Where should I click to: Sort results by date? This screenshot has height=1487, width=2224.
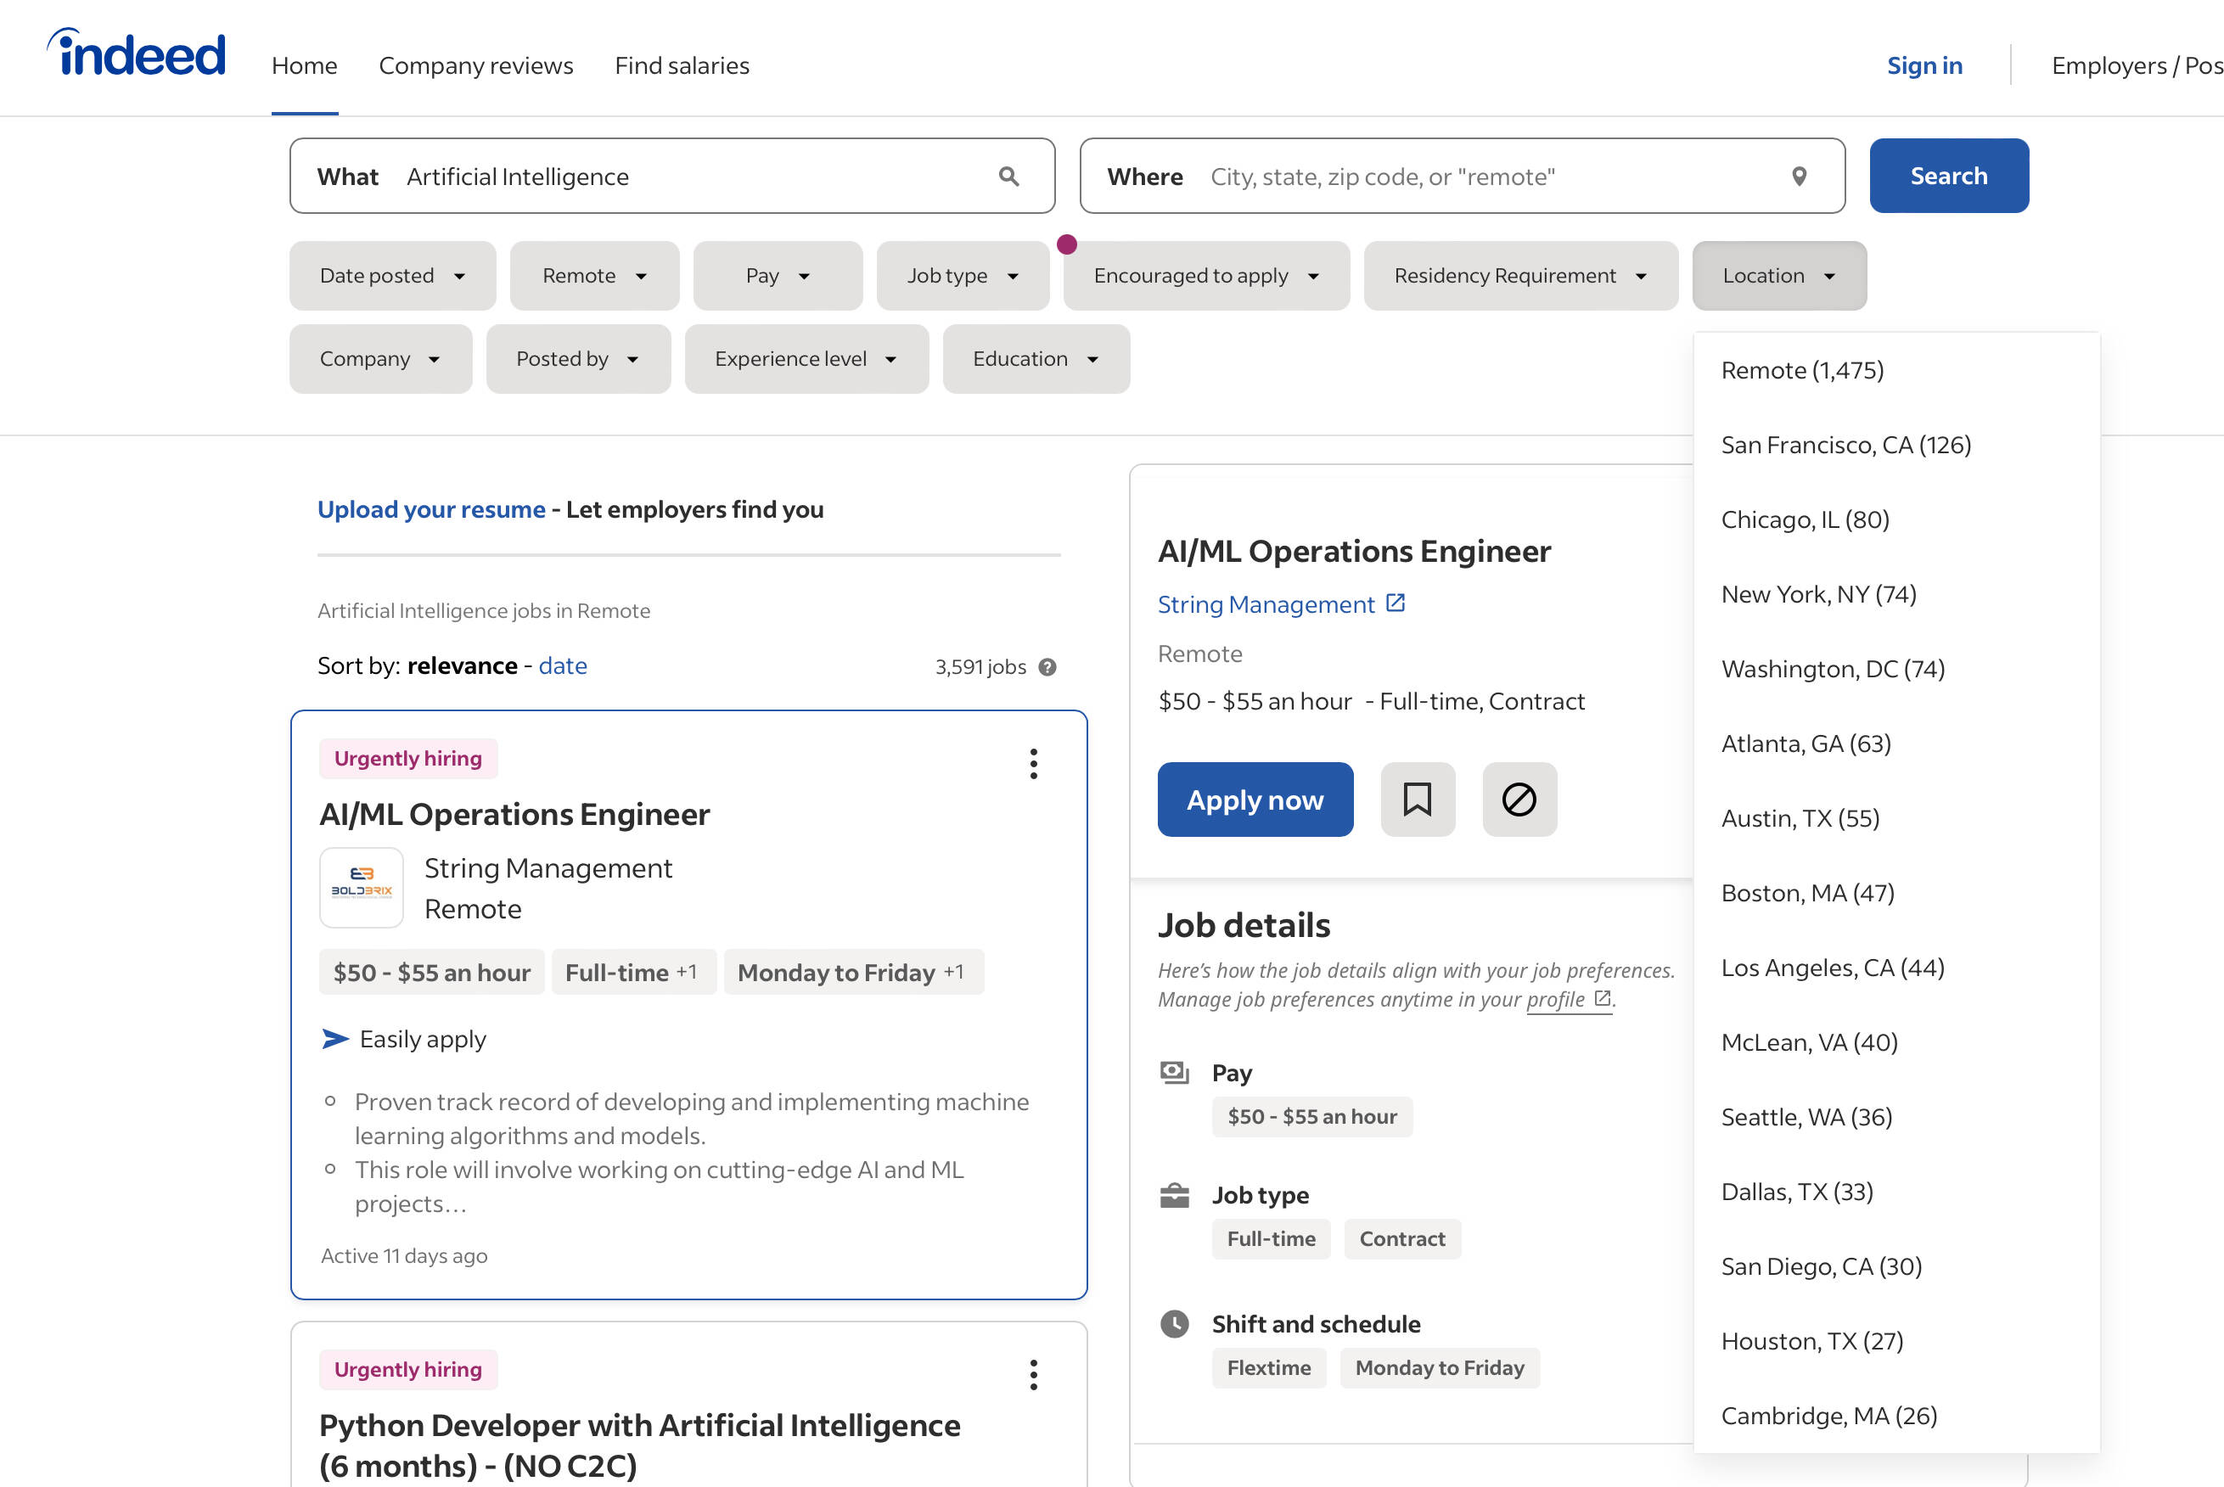[x=563, y=666]
